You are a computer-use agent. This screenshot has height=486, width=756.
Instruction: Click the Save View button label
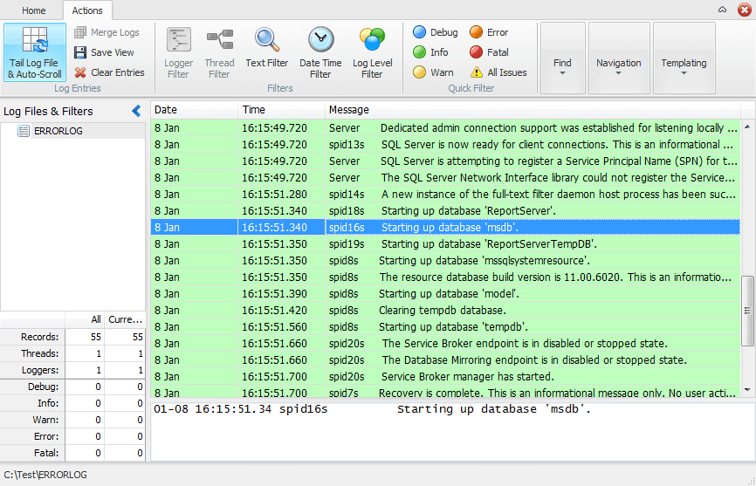pyautogui.click(x=113, y=52)
